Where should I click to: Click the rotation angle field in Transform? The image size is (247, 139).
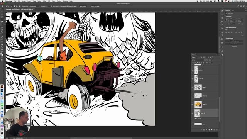click(x=232, y=24)
